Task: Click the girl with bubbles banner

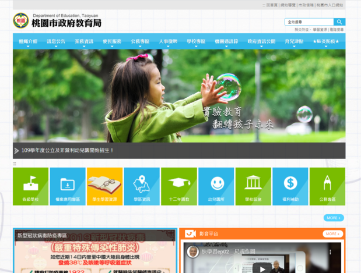Action: click(x=179, y=96)
